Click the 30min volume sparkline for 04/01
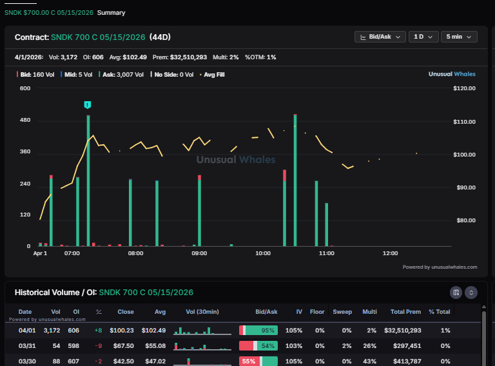The image size is (495, 366). coord(202,331)
